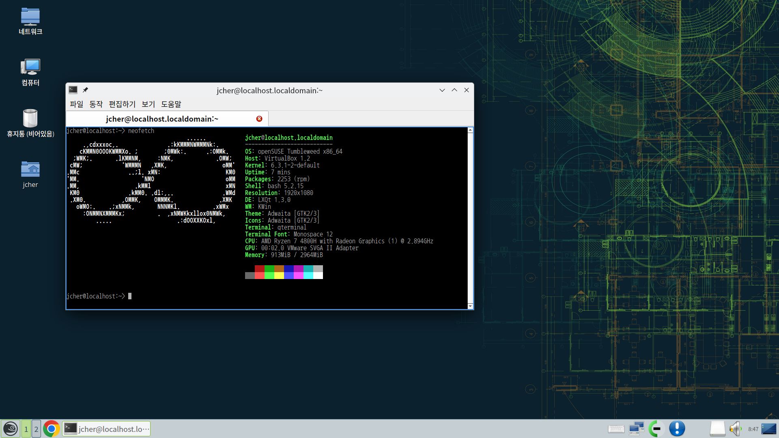Click the 8:47 clock

753,429
